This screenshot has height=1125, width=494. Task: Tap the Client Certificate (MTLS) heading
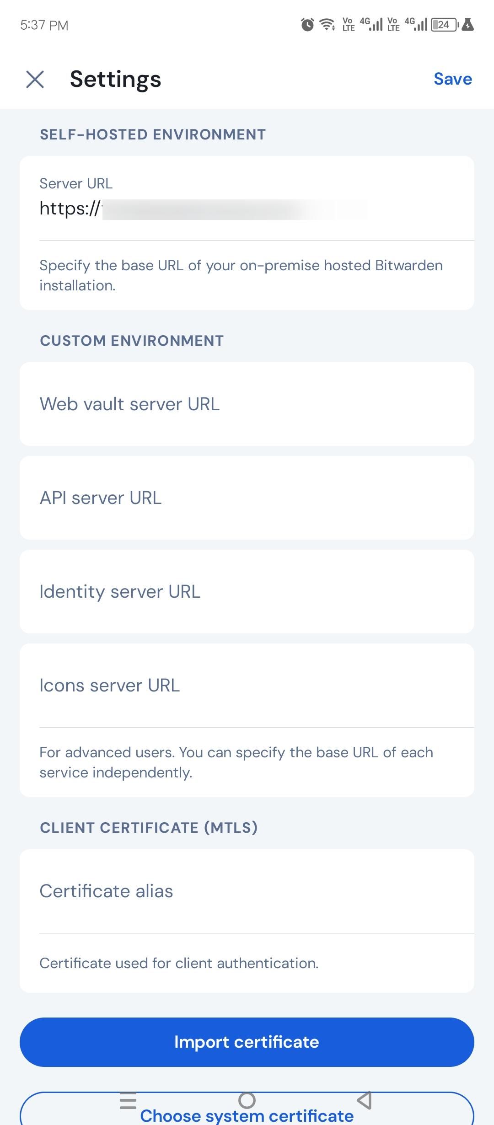pos(149,828)
